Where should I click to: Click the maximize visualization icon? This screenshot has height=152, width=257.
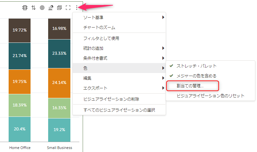click(68, 8)
